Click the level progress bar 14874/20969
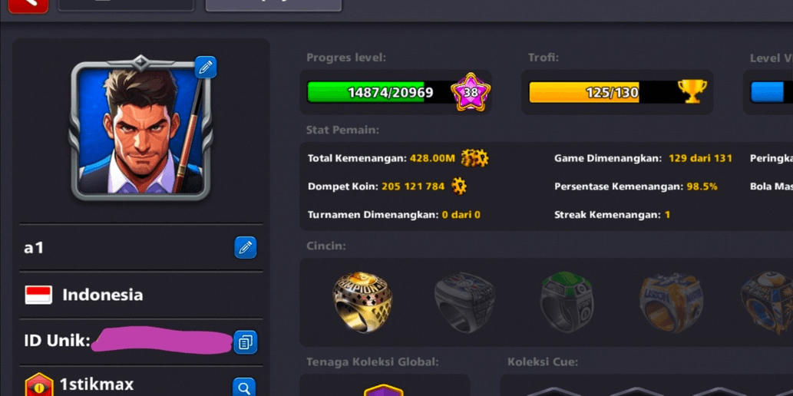The image size is (793, 396). (x=378, y=92)
